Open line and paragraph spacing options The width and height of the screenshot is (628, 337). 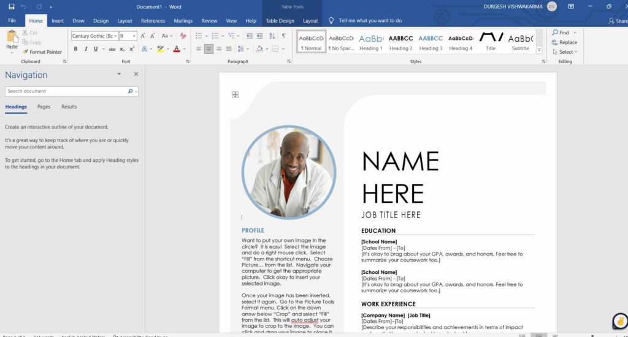241,49
